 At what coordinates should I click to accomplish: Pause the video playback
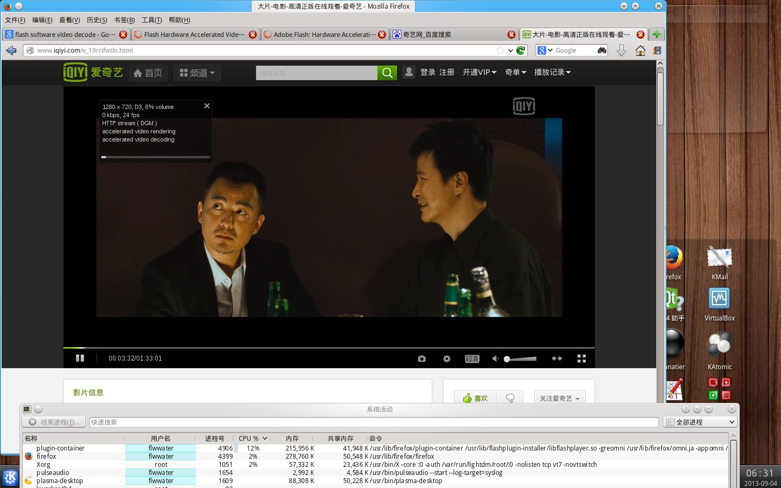[x=80, y=358]
